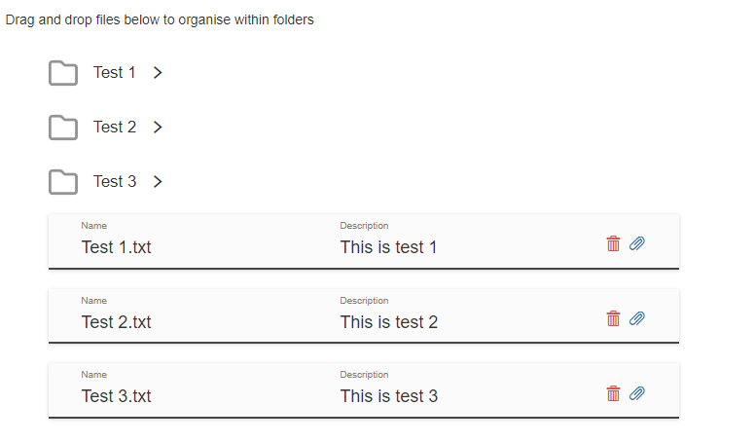
Task: Click the Test 1 folder icon
Action: click(x=63, y=73)
